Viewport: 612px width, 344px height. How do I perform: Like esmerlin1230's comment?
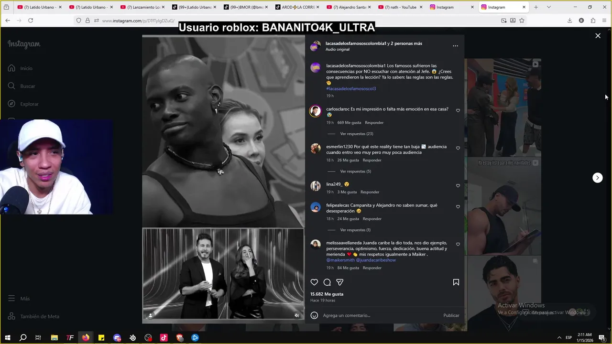tap(458, 148)
